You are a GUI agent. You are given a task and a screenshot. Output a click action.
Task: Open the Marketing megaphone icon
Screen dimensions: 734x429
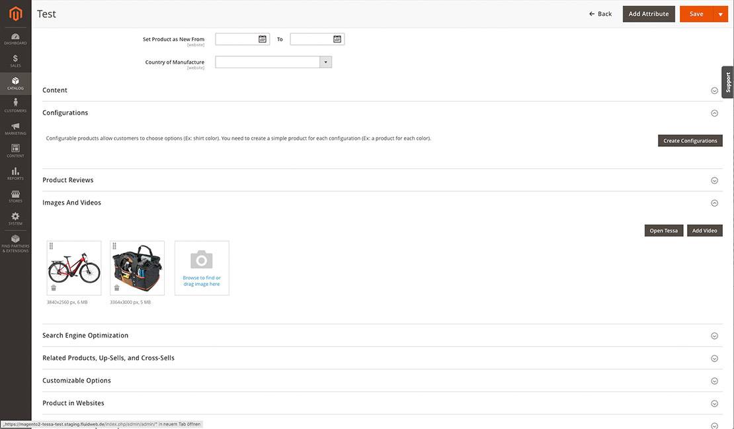(15, 128)
